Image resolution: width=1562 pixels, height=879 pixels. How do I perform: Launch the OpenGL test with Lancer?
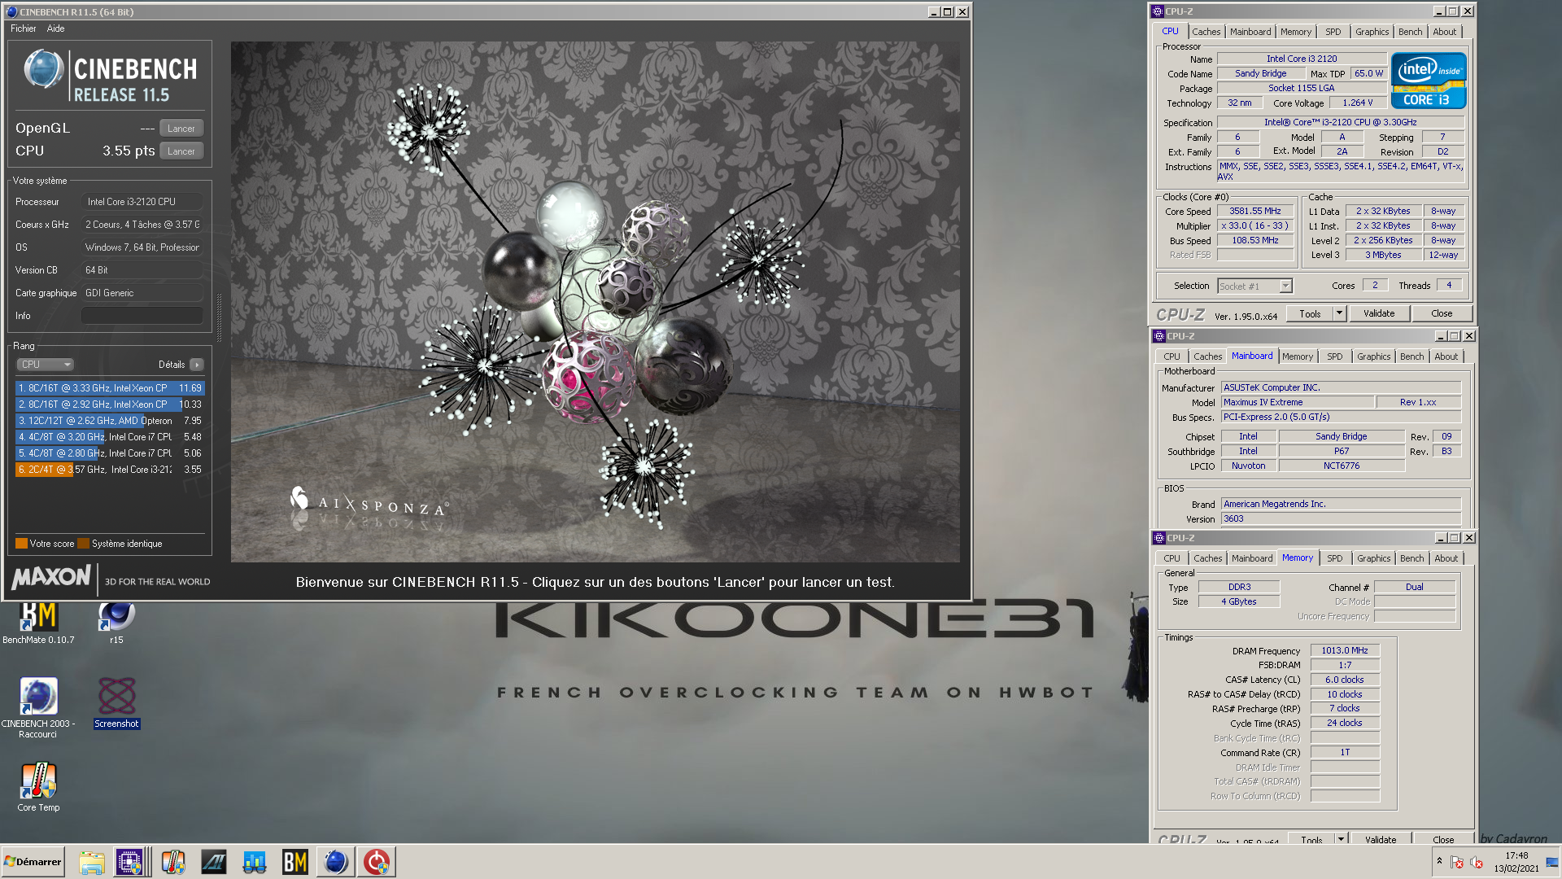point(181,129)
